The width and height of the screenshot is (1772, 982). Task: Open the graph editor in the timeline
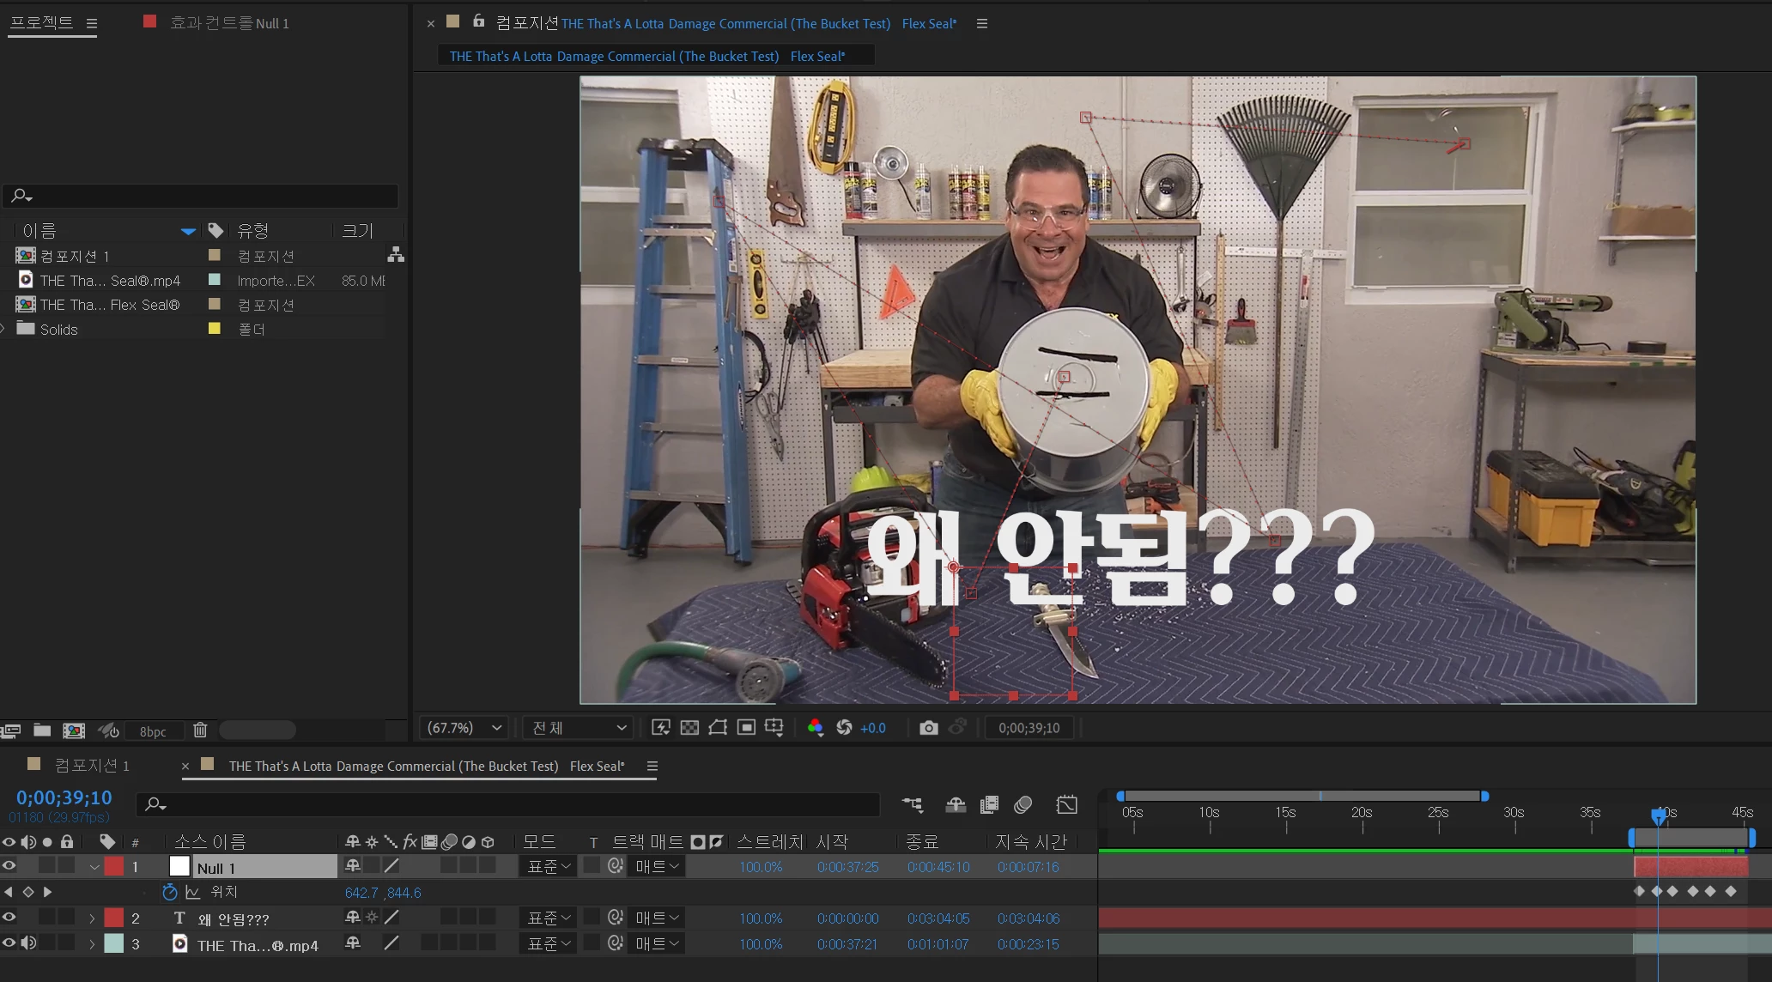1066,804
